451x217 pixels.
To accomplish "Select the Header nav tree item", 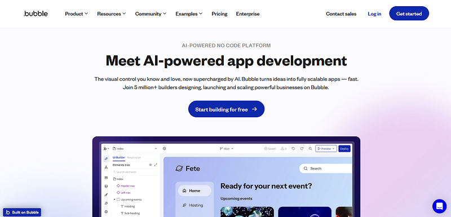I will 126,186.
